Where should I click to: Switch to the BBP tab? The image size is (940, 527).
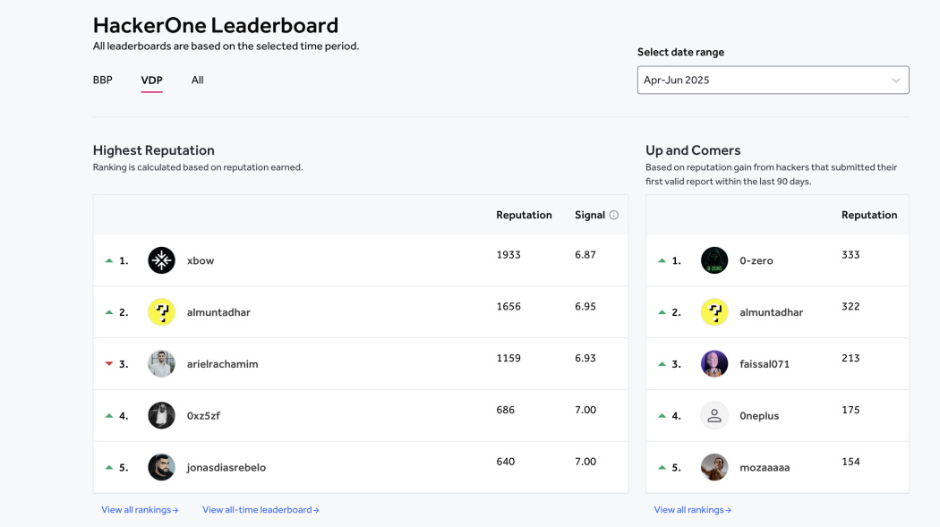click(x=102, y=80)
